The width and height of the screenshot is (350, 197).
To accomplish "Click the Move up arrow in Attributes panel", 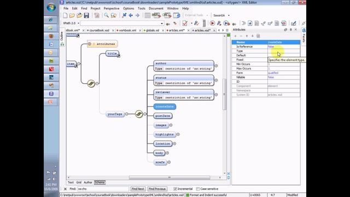I will [247, 36].
